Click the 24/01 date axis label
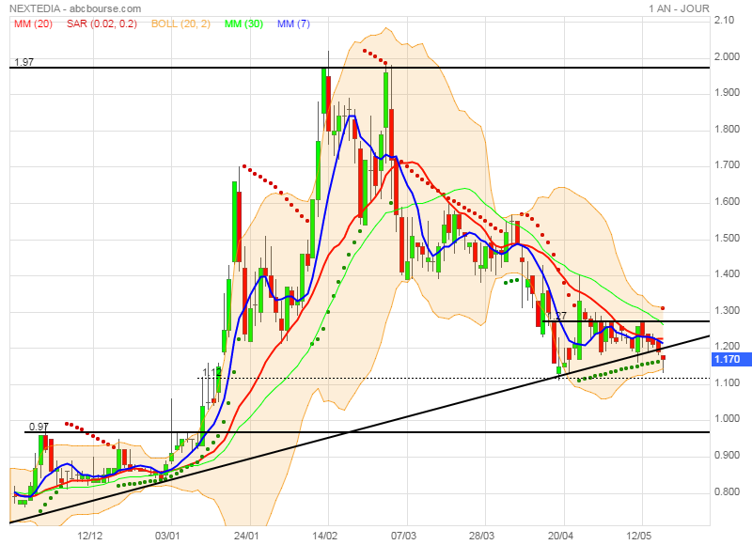 246,536
